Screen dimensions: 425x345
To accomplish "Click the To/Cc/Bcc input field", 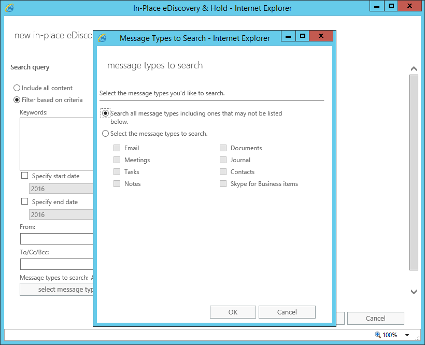I will tap(56, 264).
